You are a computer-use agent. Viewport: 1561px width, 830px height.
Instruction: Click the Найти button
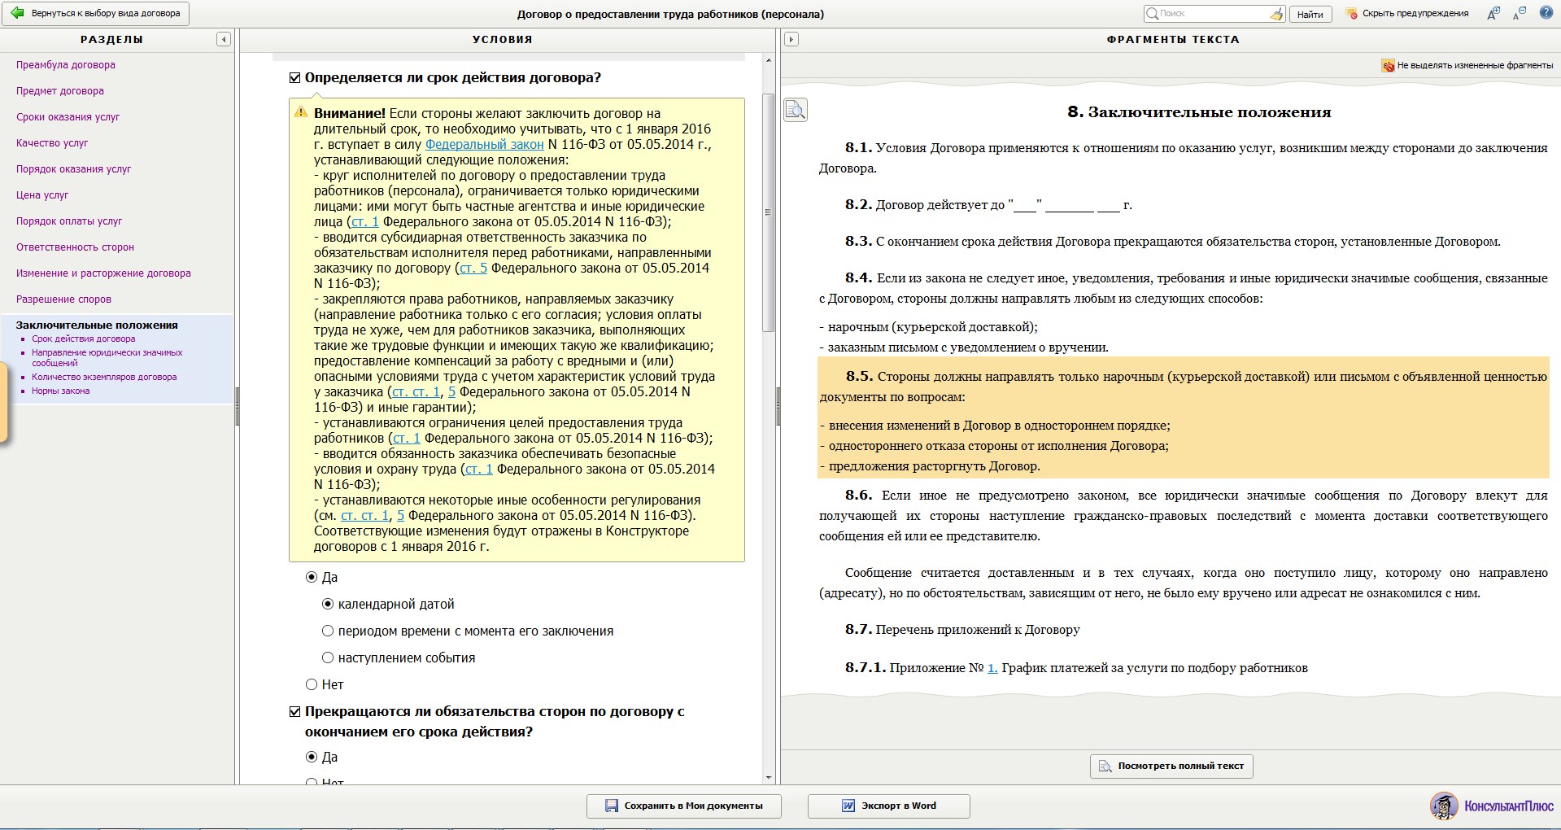point(1310,14)
